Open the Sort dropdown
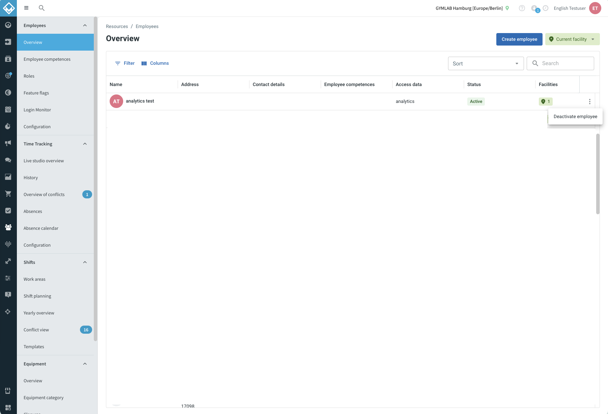Screen dimensions: 608x414 pos(486,63)
